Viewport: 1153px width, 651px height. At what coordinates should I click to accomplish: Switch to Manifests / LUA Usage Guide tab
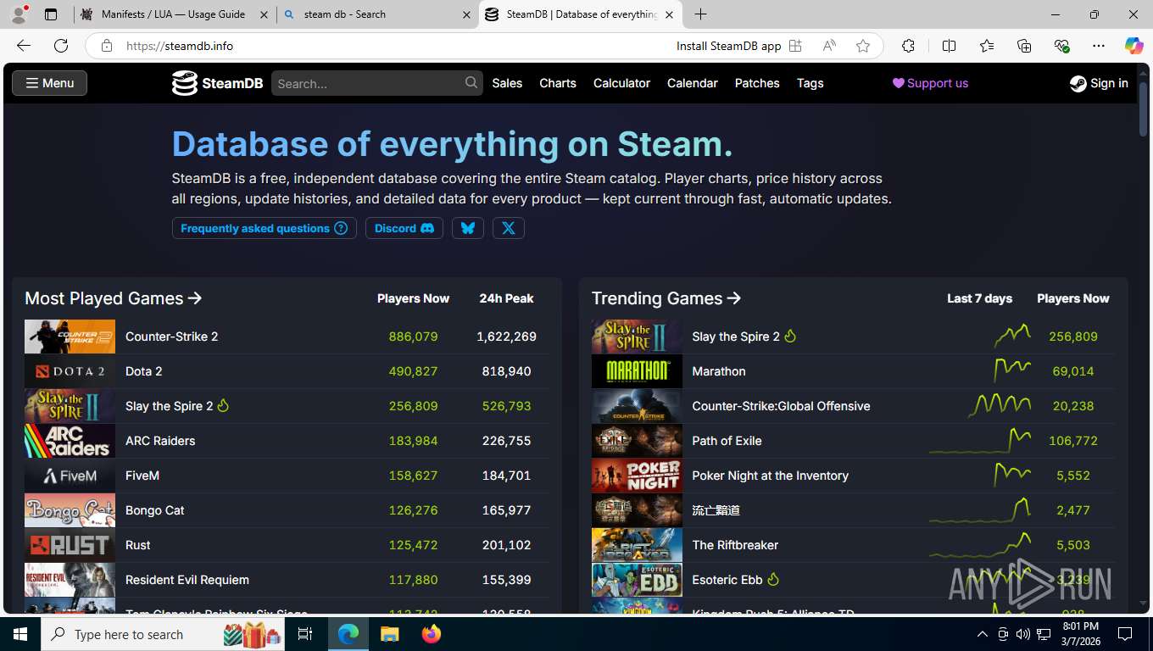tap(174, 14)
